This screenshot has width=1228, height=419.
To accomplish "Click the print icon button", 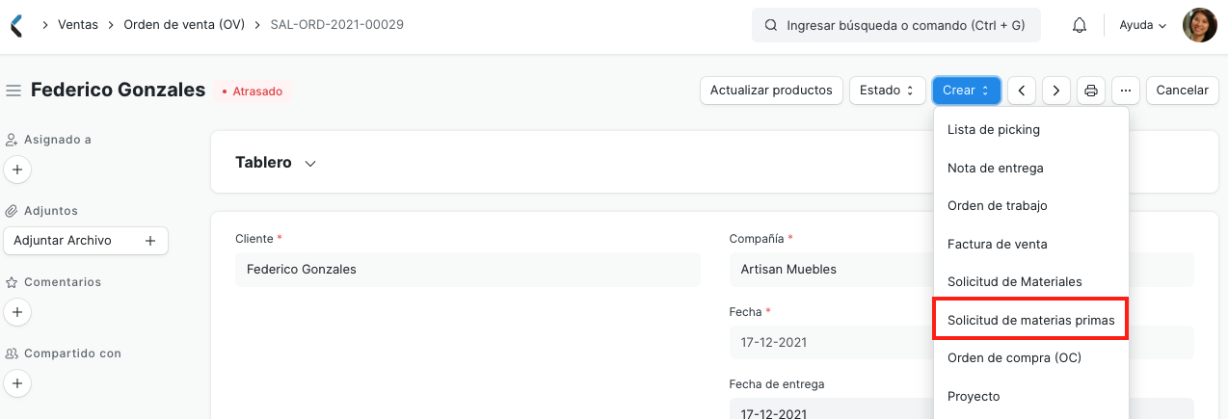I will point(1091,91).
